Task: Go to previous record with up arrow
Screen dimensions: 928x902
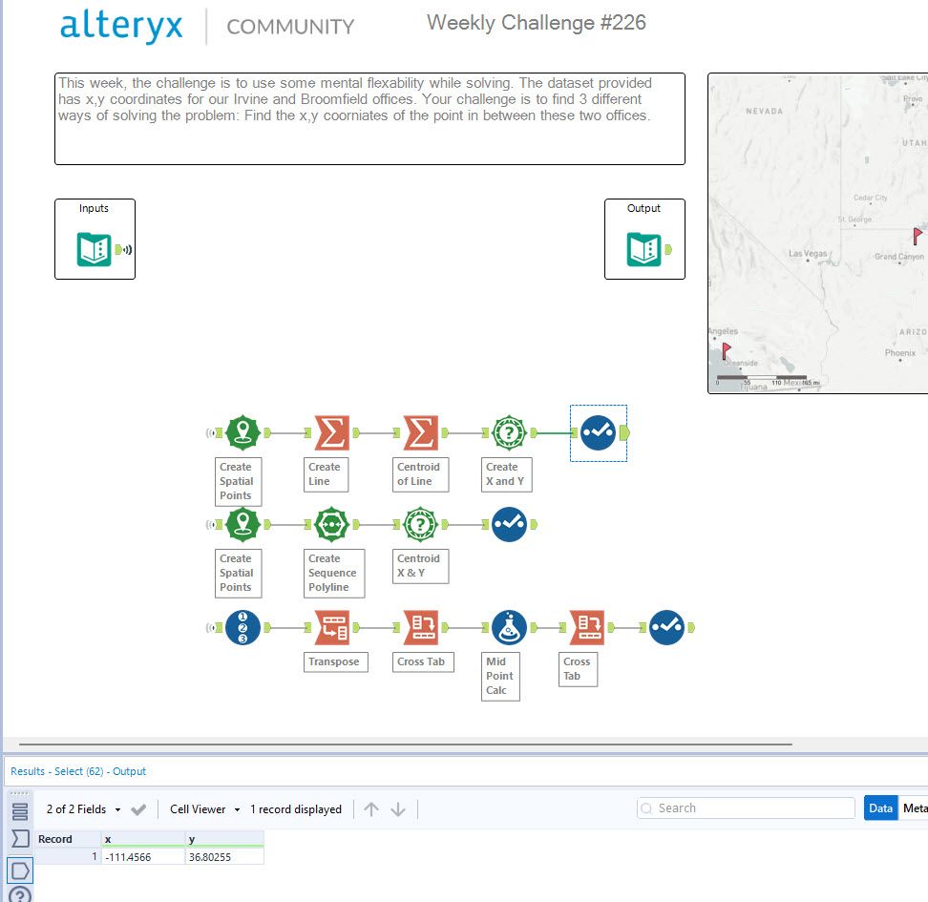Action: tap(371, 809)
